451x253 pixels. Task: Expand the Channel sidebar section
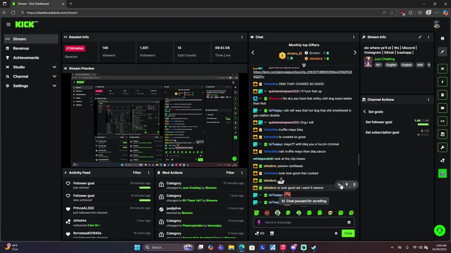pos(54,76)
